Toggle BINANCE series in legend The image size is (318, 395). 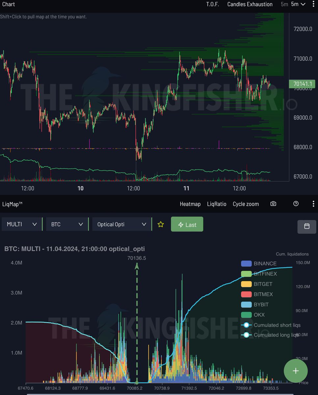click(258, 264)
